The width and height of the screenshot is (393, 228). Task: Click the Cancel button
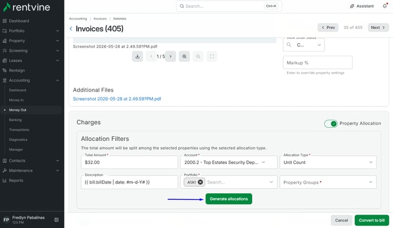coord(341,220)
